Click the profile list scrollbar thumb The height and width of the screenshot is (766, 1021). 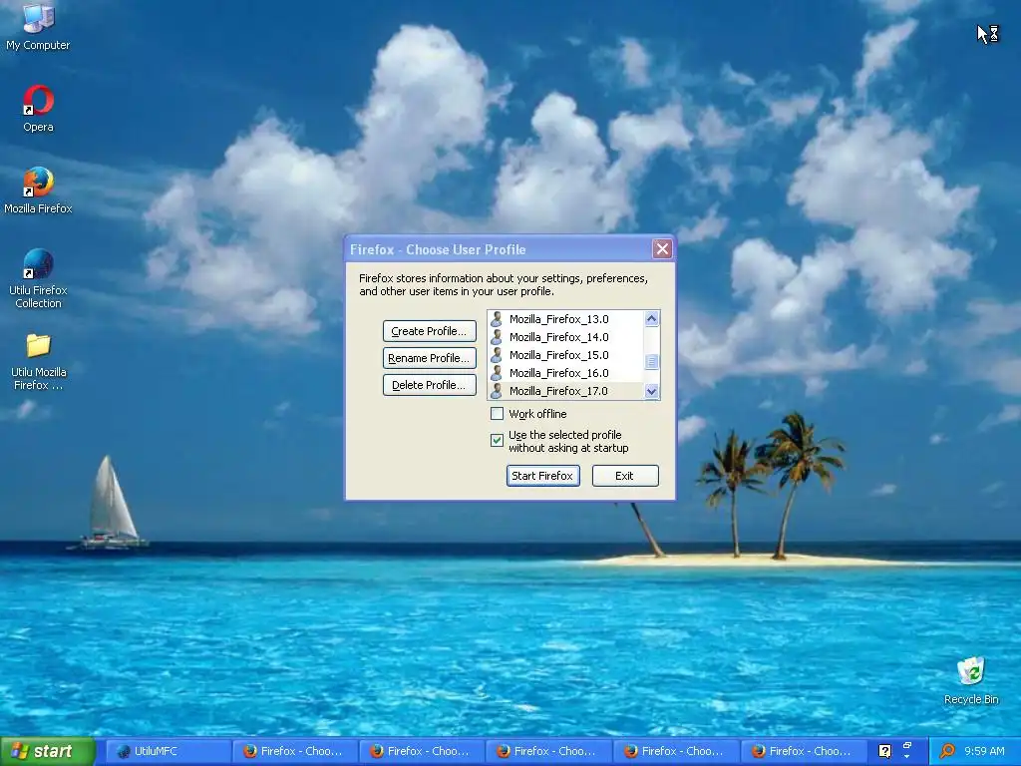(x=651, y=361)
